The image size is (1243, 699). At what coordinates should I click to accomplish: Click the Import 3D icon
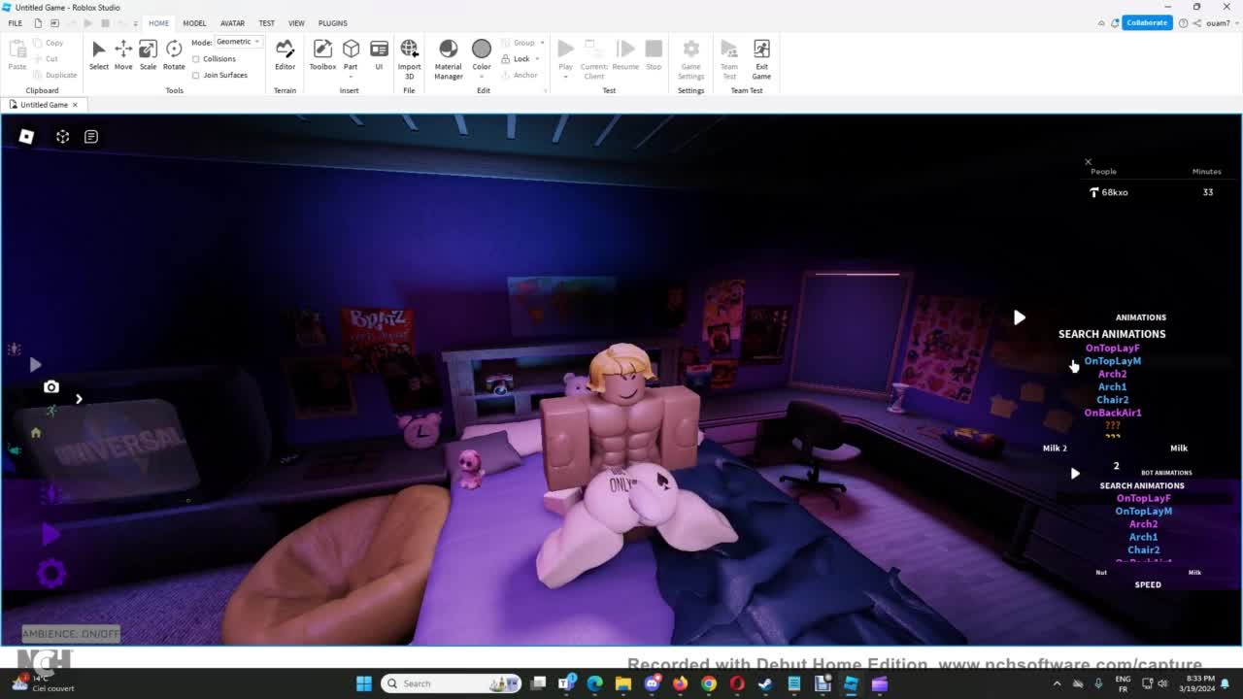click(409, 54)
